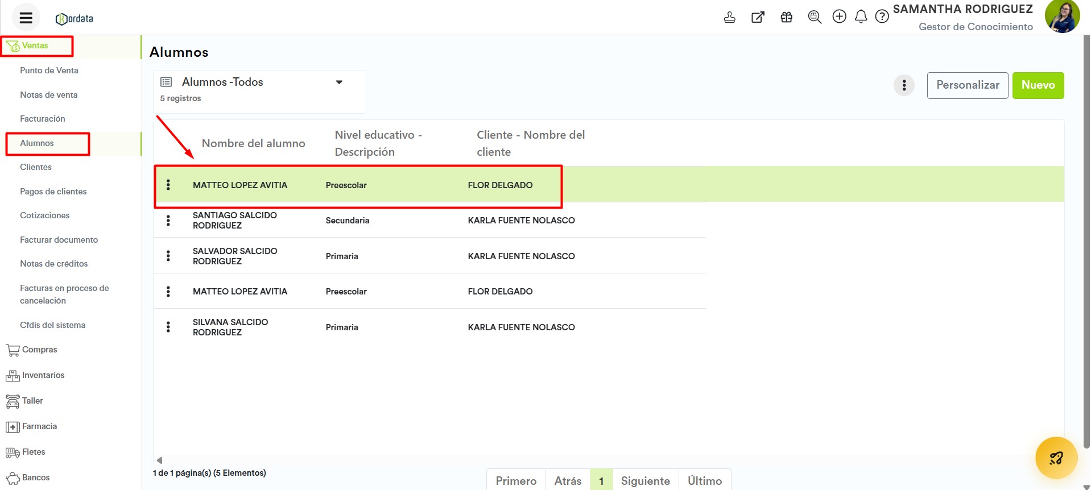Open row menu of first MATTEO LOPEZ AVITIA
This screenshot has width=1091, height=490.
coord(168,185)
